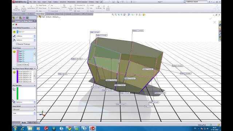The image size is (233, 131).
Task: Click the Extruded Cut tool
Action: tap(80, 5)
